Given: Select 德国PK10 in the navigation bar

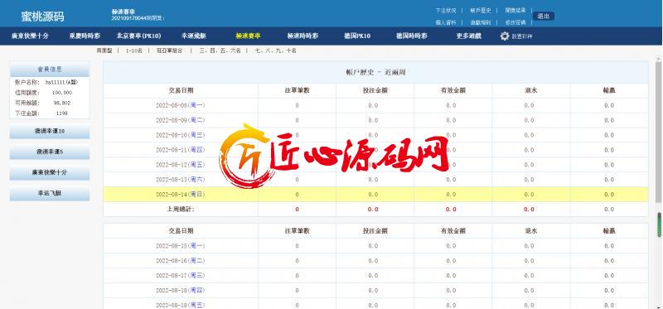Looking at the screenshot, I should (357, 36).
